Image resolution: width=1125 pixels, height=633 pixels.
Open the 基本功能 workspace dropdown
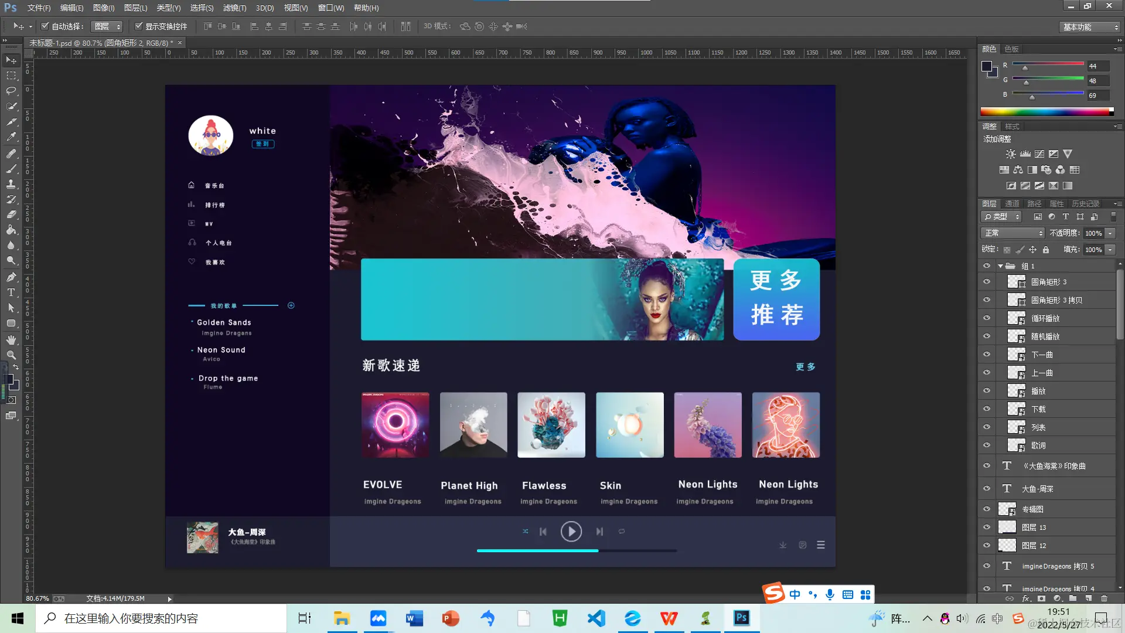click(x=1090, y=27)
